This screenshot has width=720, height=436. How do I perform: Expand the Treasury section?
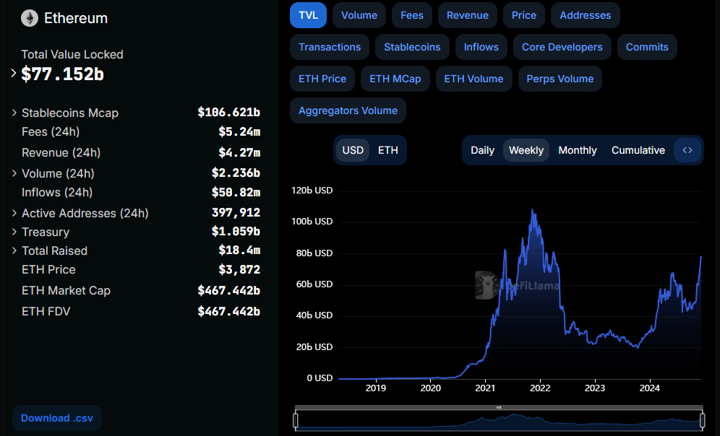[15, 232]
